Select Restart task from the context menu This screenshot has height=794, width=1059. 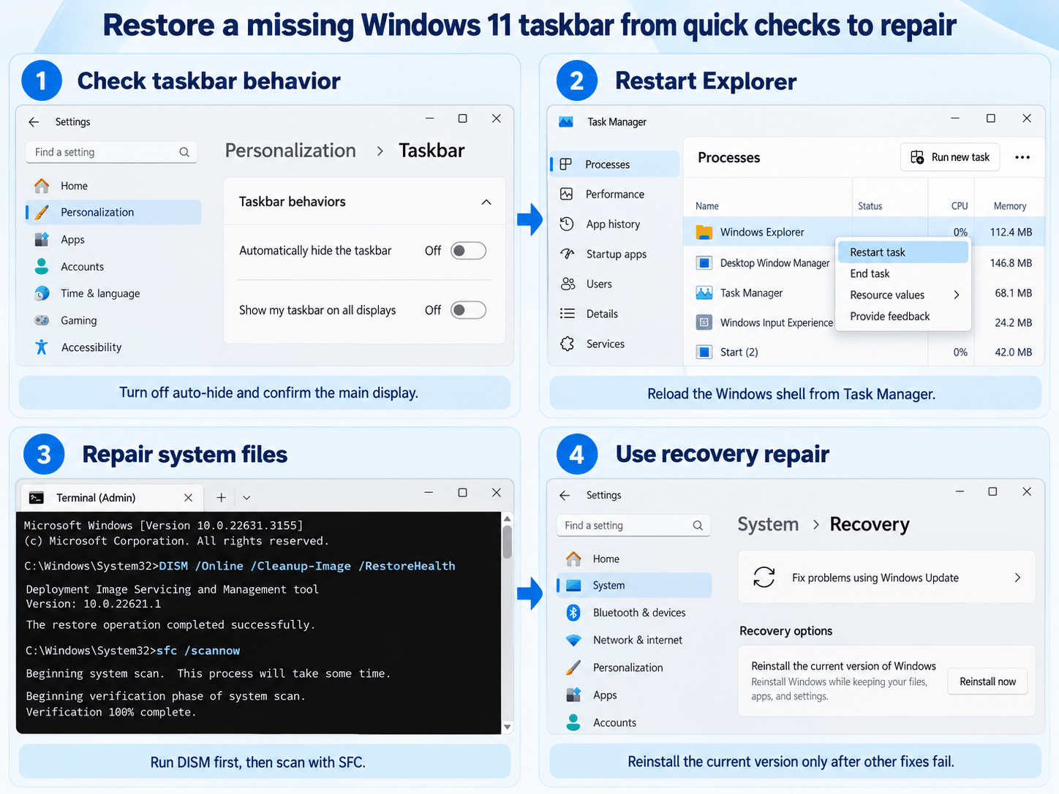[x=902, y=252]
